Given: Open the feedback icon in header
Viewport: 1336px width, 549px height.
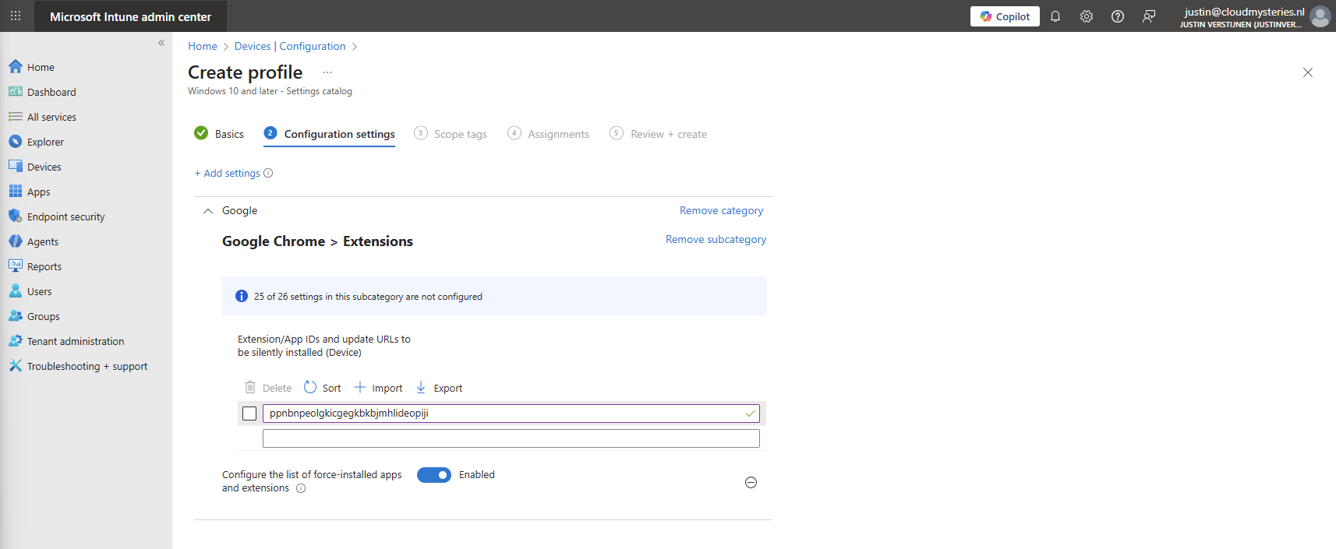Looking at the screenshot, I should point(1149,16).
